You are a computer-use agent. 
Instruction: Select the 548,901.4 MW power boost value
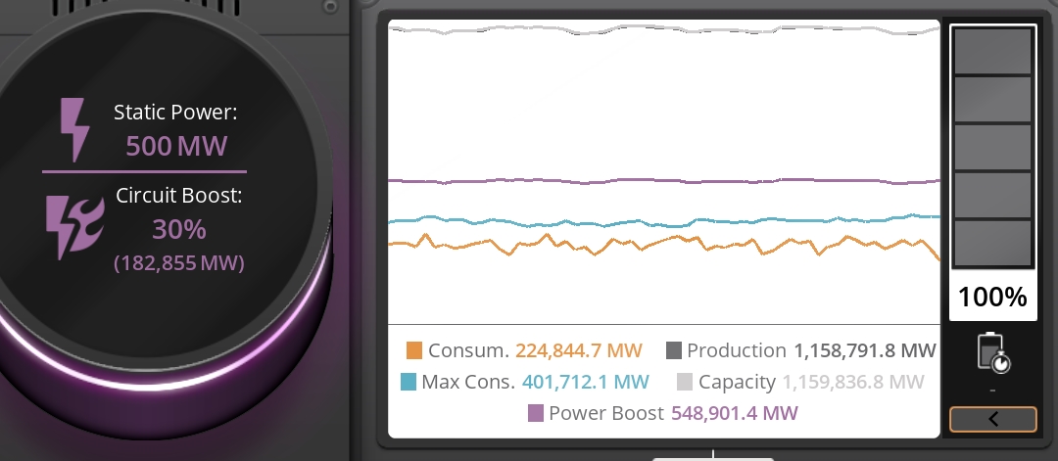734,413
